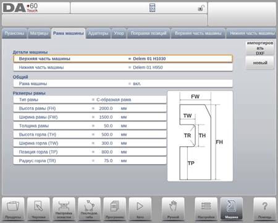Edit Радиус горла (TR) 75.0 field
The height and width of the screenshot is (223, 278).
click(x=90, y=160)
